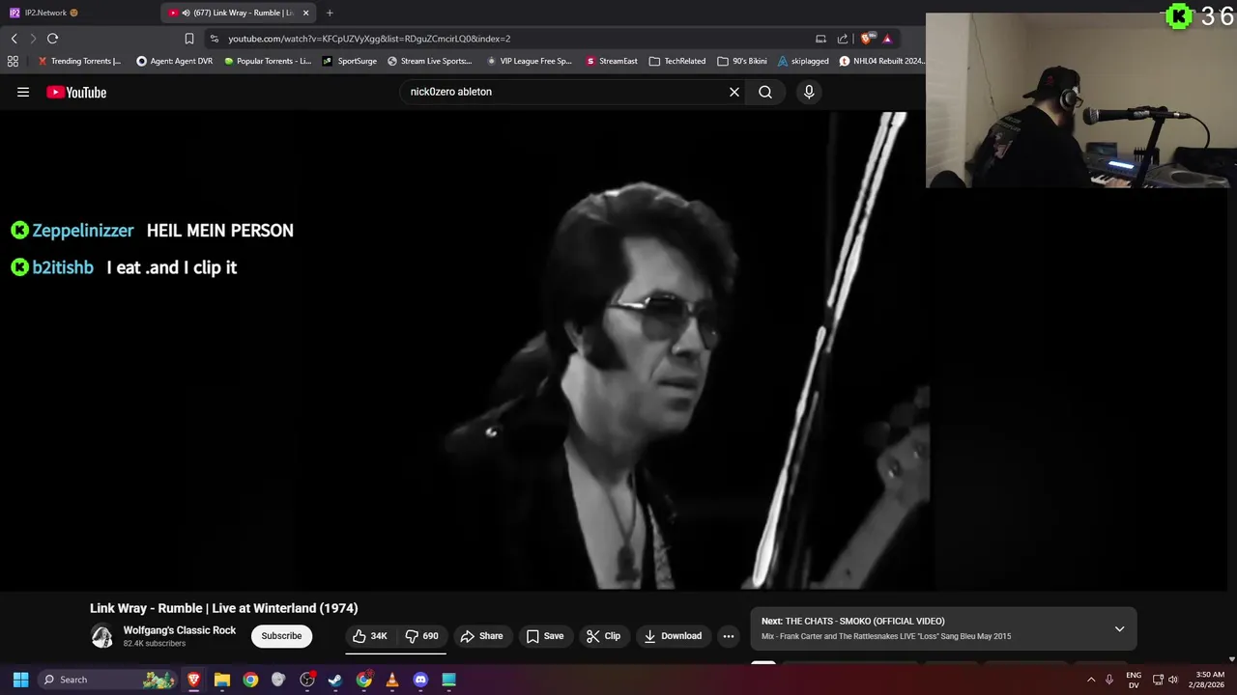Click the 'Link Wray - Rumble' video title
1237x695 pixels.
(x=224, y=608)
